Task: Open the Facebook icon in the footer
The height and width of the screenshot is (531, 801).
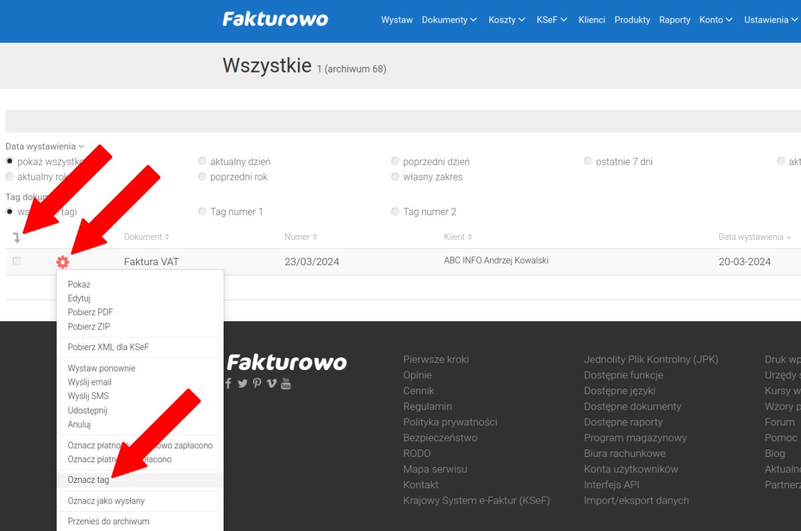Action: click(x=228, y=383)
